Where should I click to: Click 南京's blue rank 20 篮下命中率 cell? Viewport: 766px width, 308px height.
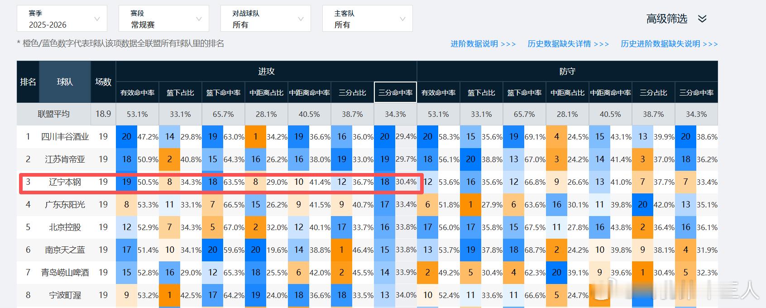(213, 250)
